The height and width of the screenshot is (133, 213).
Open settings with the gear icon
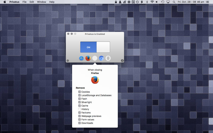68,61
